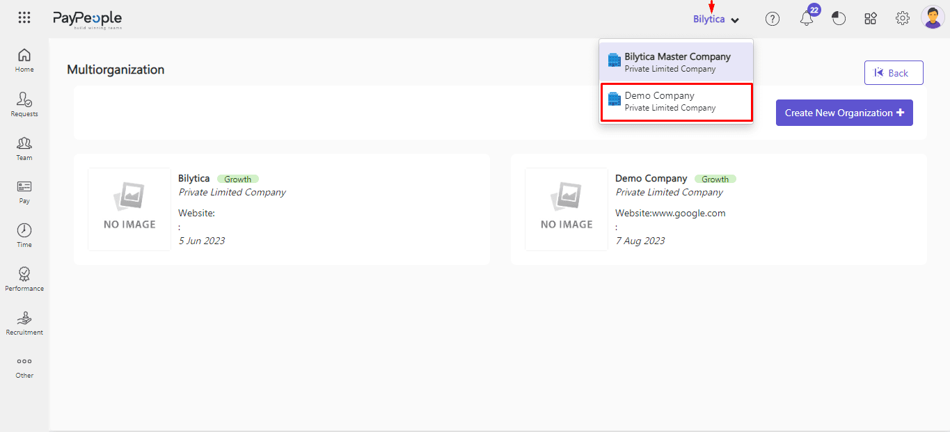Open Requests from the sidebar
Image resolution: width=950 pixels, height=432 pixels.
pos(24,104)
